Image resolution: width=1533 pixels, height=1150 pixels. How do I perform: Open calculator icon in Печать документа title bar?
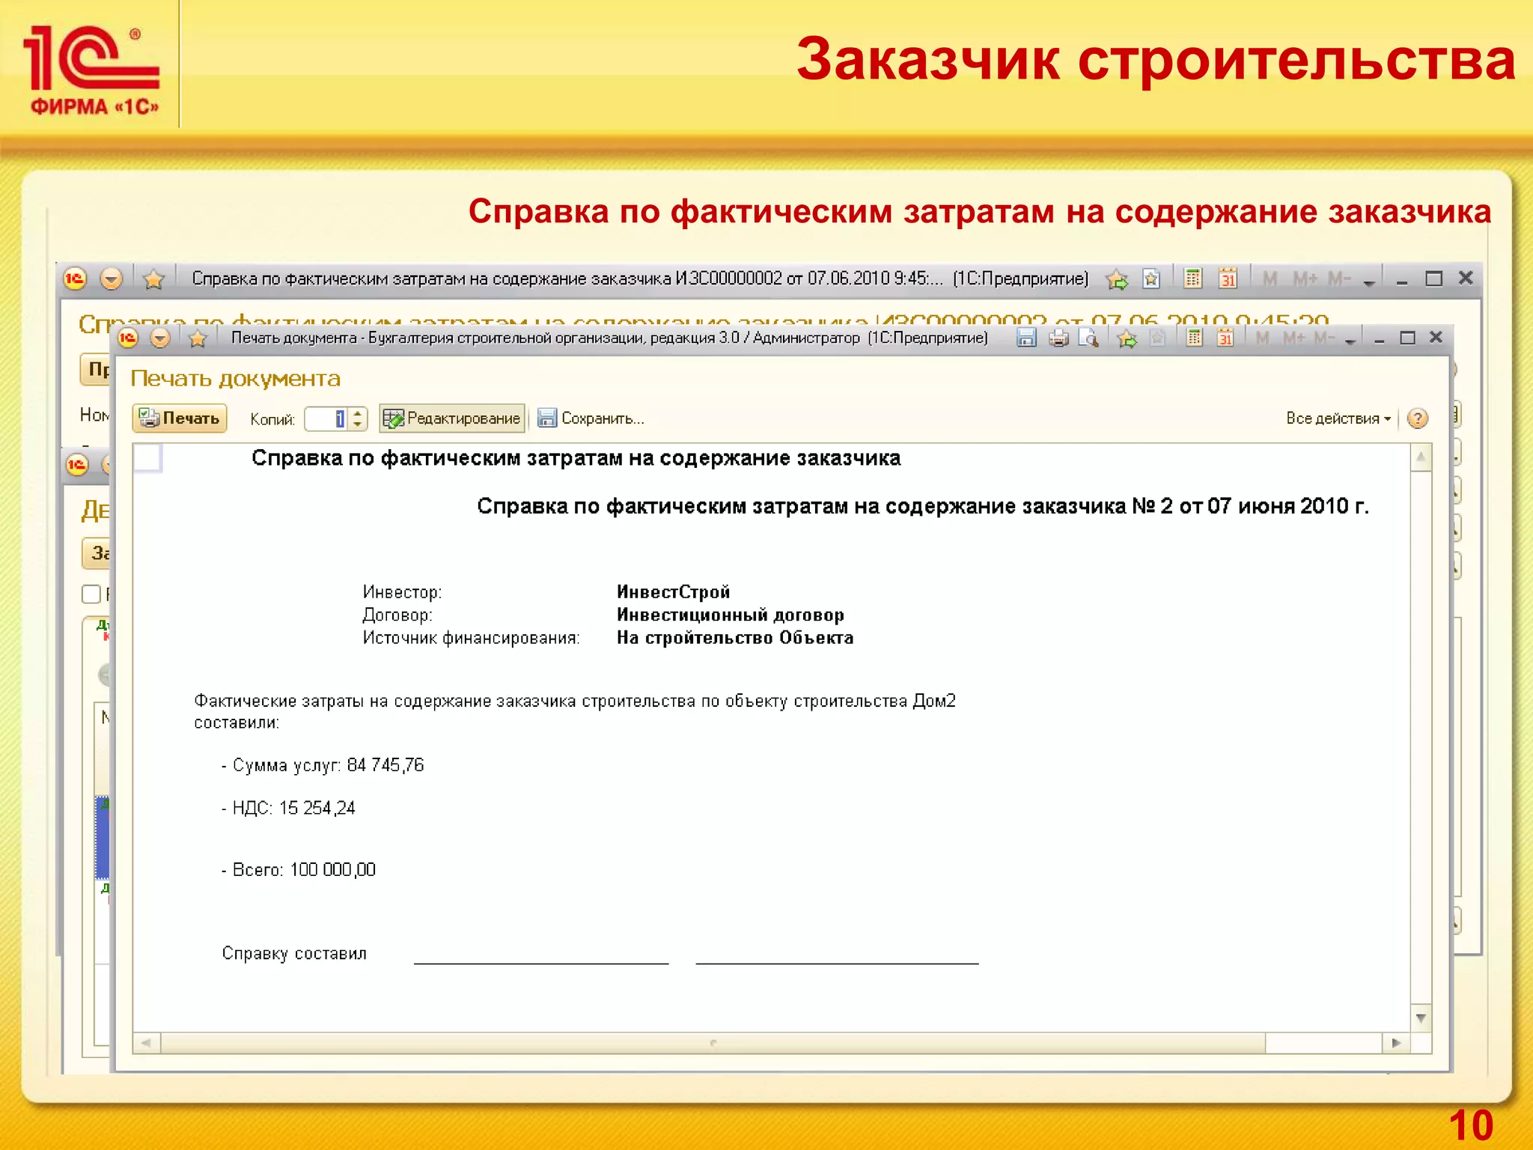tap(1195, 338)
